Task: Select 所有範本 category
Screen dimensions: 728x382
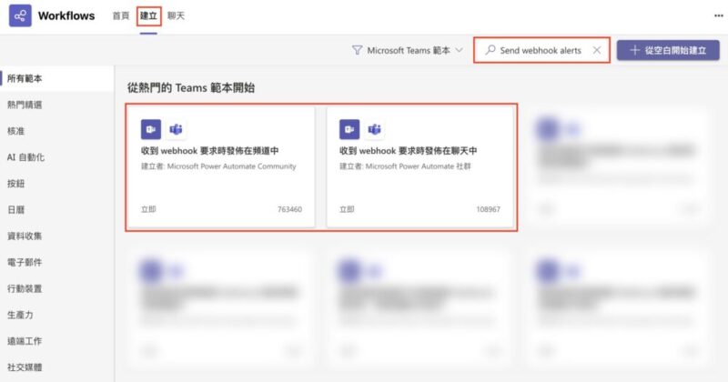Action: click(x=56, y=78)
